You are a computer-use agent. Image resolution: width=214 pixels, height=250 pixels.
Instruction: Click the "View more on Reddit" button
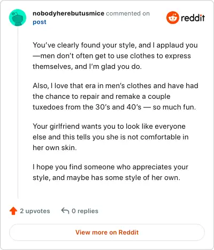pyautogui.click(x=107, y=232)
